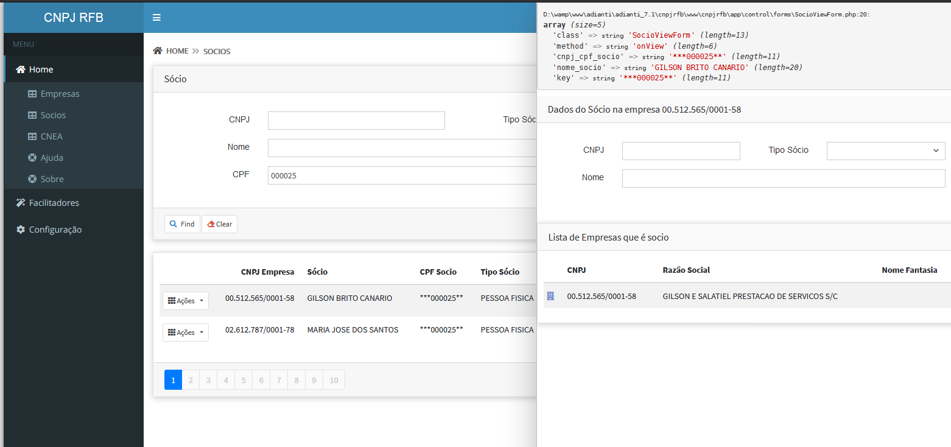Screen dimensions: 951x447
Task: Click the table icon beside Empresas
Action: [32, 94]
